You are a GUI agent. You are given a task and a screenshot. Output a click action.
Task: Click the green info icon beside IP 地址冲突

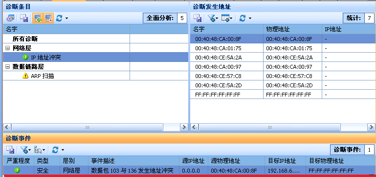(x=25, y=57)
